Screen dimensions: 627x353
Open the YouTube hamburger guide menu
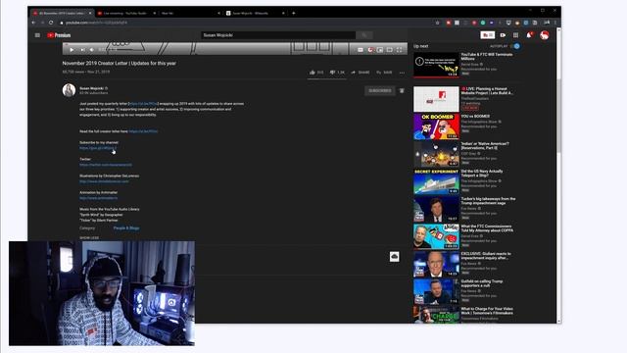pyautogui.click(x=37, y=35)
